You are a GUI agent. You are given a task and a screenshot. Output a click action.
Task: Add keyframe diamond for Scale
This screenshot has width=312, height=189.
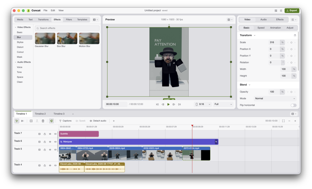pos(291,42)
